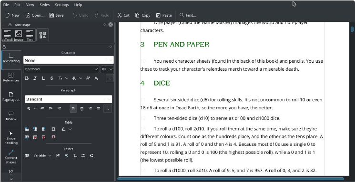Toggle the lock icon on the tool options docker
The image size is (355, 182).
pos(4,47)
